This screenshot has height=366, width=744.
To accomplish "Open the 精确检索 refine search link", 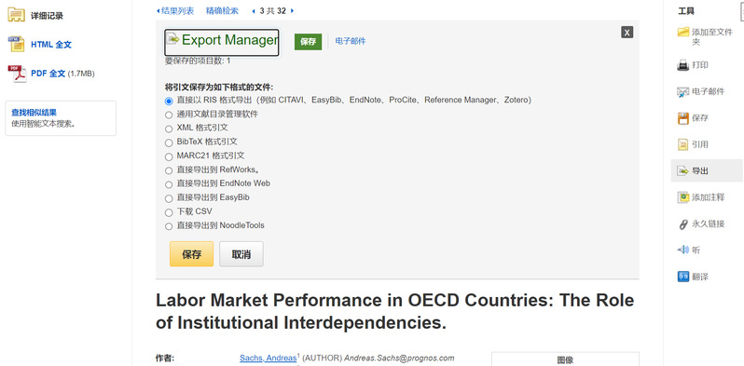I will click(x=222, y=11).
